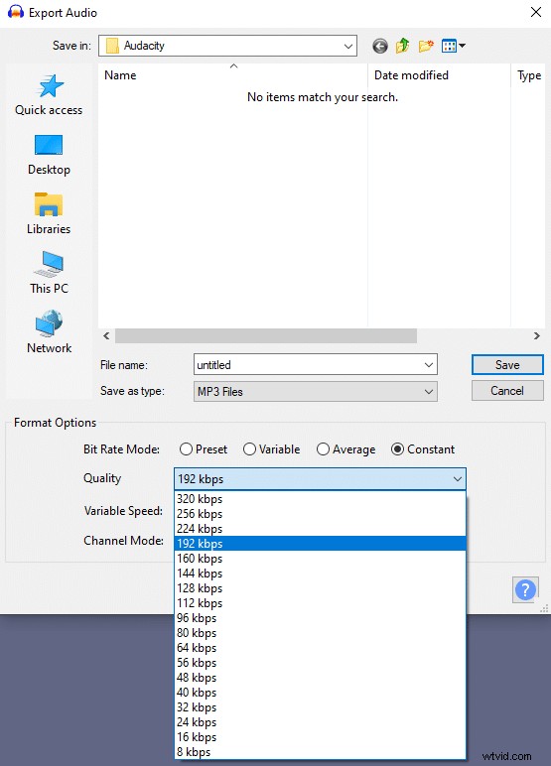Sort by Type column header
Viewport: 551px width, 766px height.
(x=528, y=75)
